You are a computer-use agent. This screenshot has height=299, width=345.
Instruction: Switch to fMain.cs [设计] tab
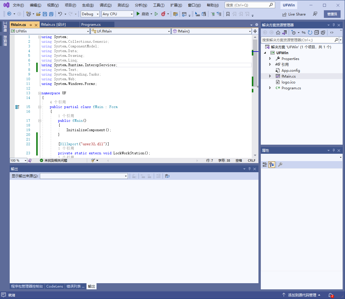point(53,25)
